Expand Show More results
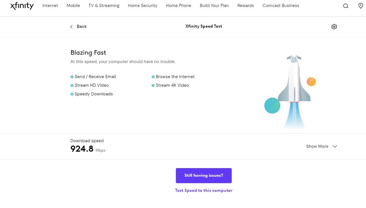This screenshot has width=366, height=208. pyautogui.click(x=322, y=146)
